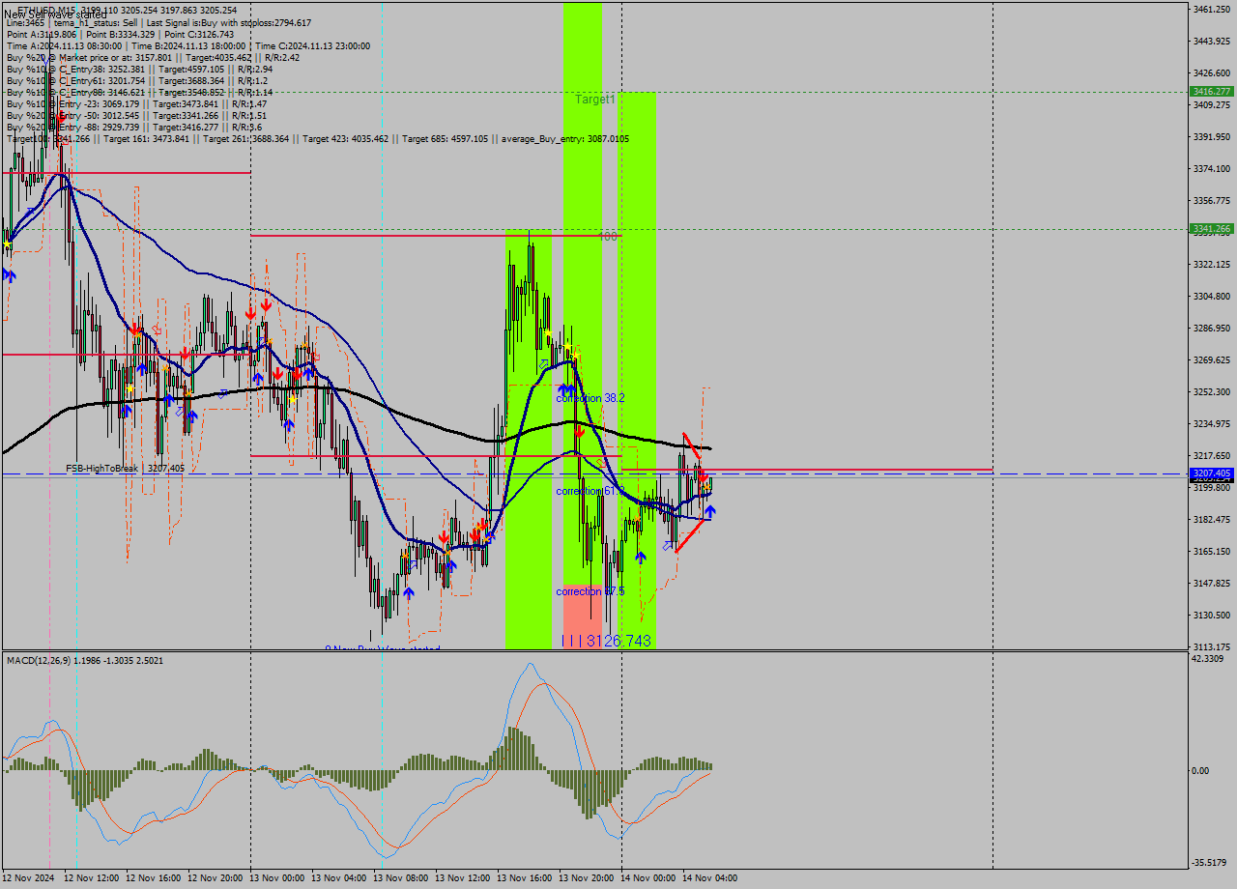
Task: Click the ETHUSD,M15 chart title text
Action: 127,10
